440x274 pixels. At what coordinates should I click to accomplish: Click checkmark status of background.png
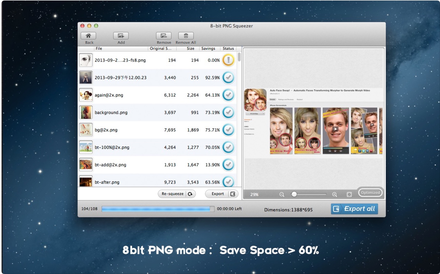(x=228, y=112)
